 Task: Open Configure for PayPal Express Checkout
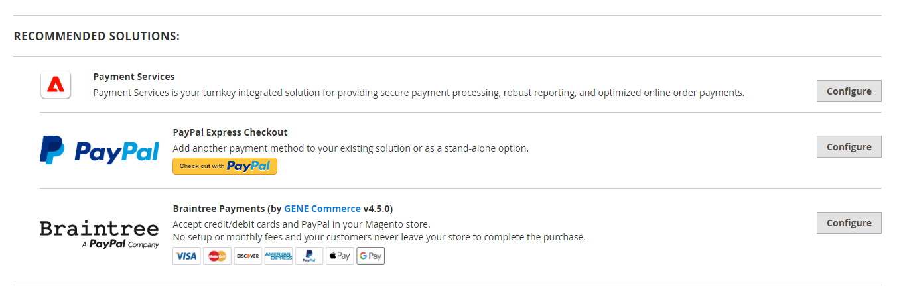pyautogui.click(x=849, y=147)
